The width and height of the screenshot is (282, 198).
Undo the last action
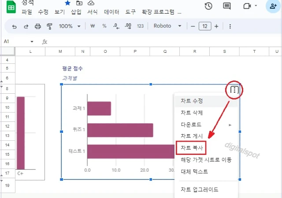[x=14, y=26]
